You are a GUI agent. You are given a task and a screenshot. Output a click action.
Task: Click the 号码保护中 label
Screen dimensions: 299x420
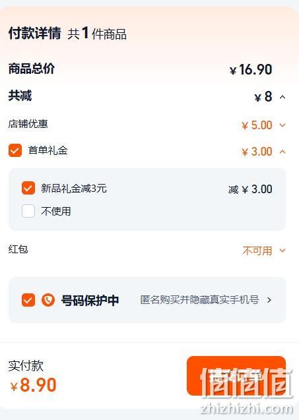90,300
